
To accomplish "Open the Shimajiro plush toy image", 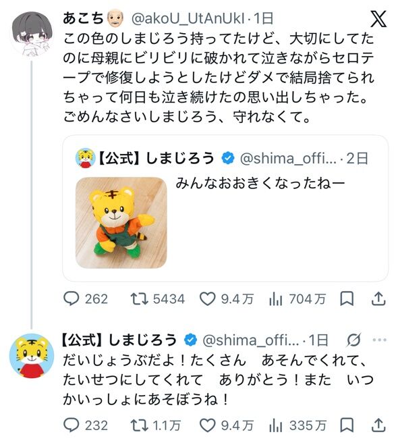I will coord(121,223).
